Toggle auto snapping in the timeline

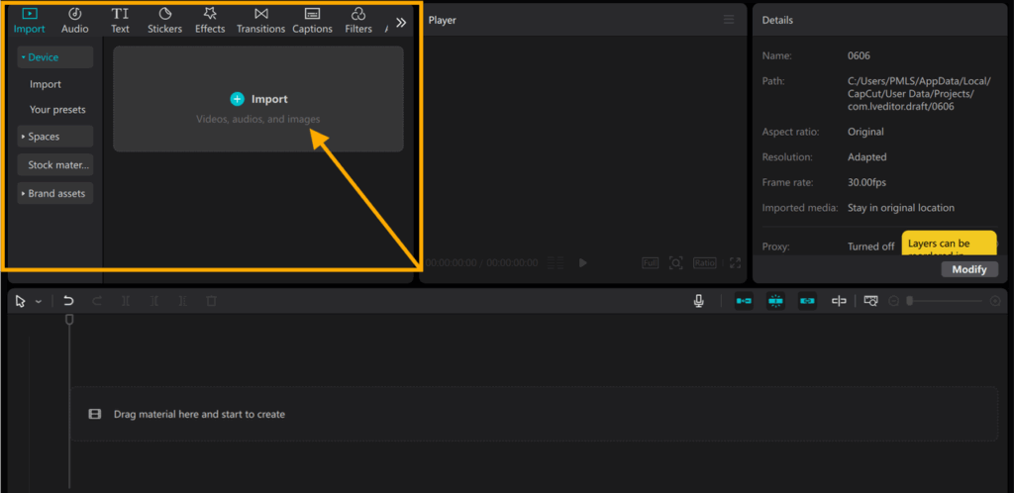tap(775, 301)
